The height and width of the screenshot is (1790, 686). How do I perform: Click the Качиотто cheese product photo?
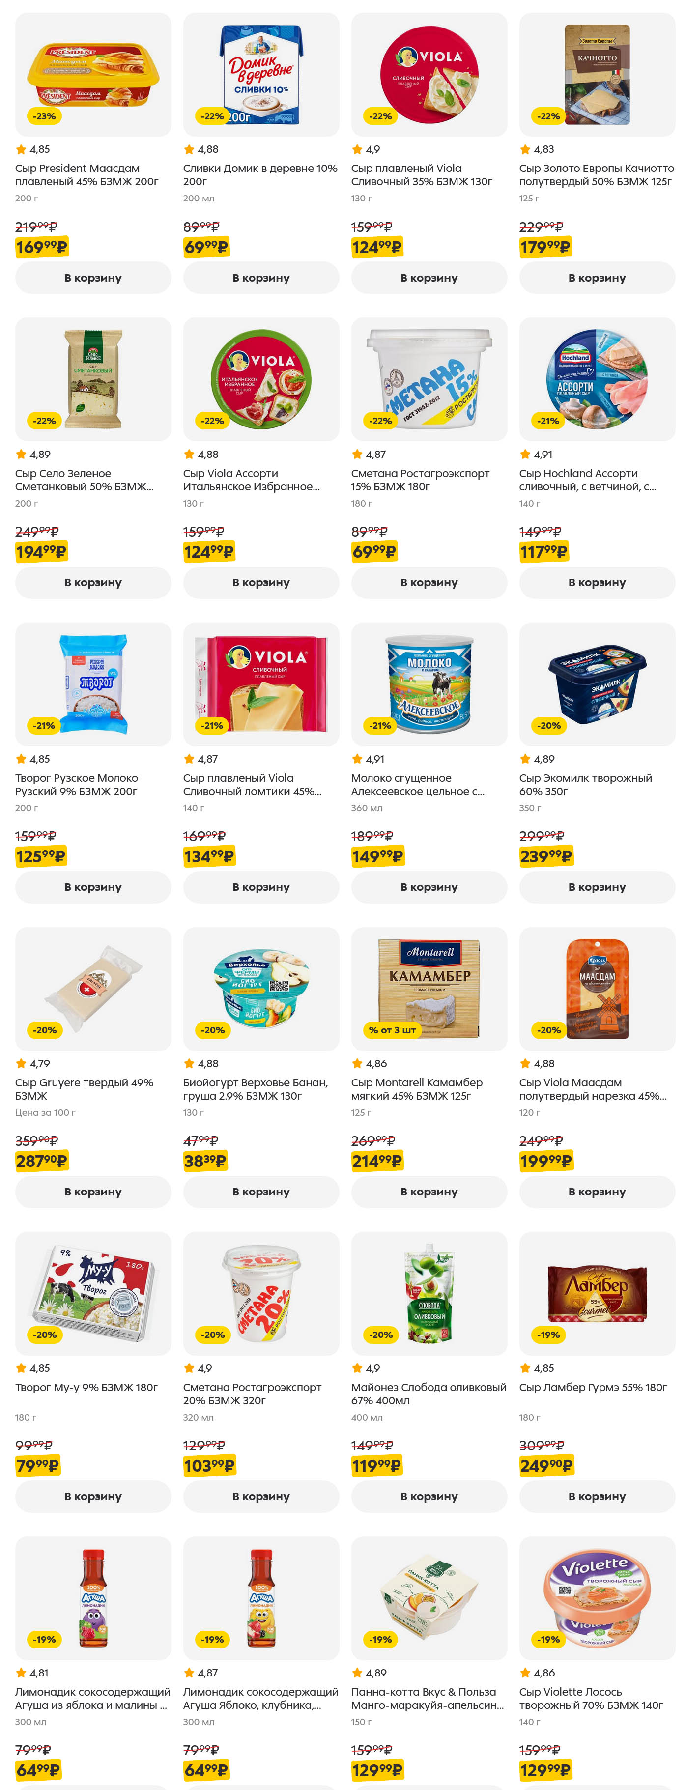point(597,74)
